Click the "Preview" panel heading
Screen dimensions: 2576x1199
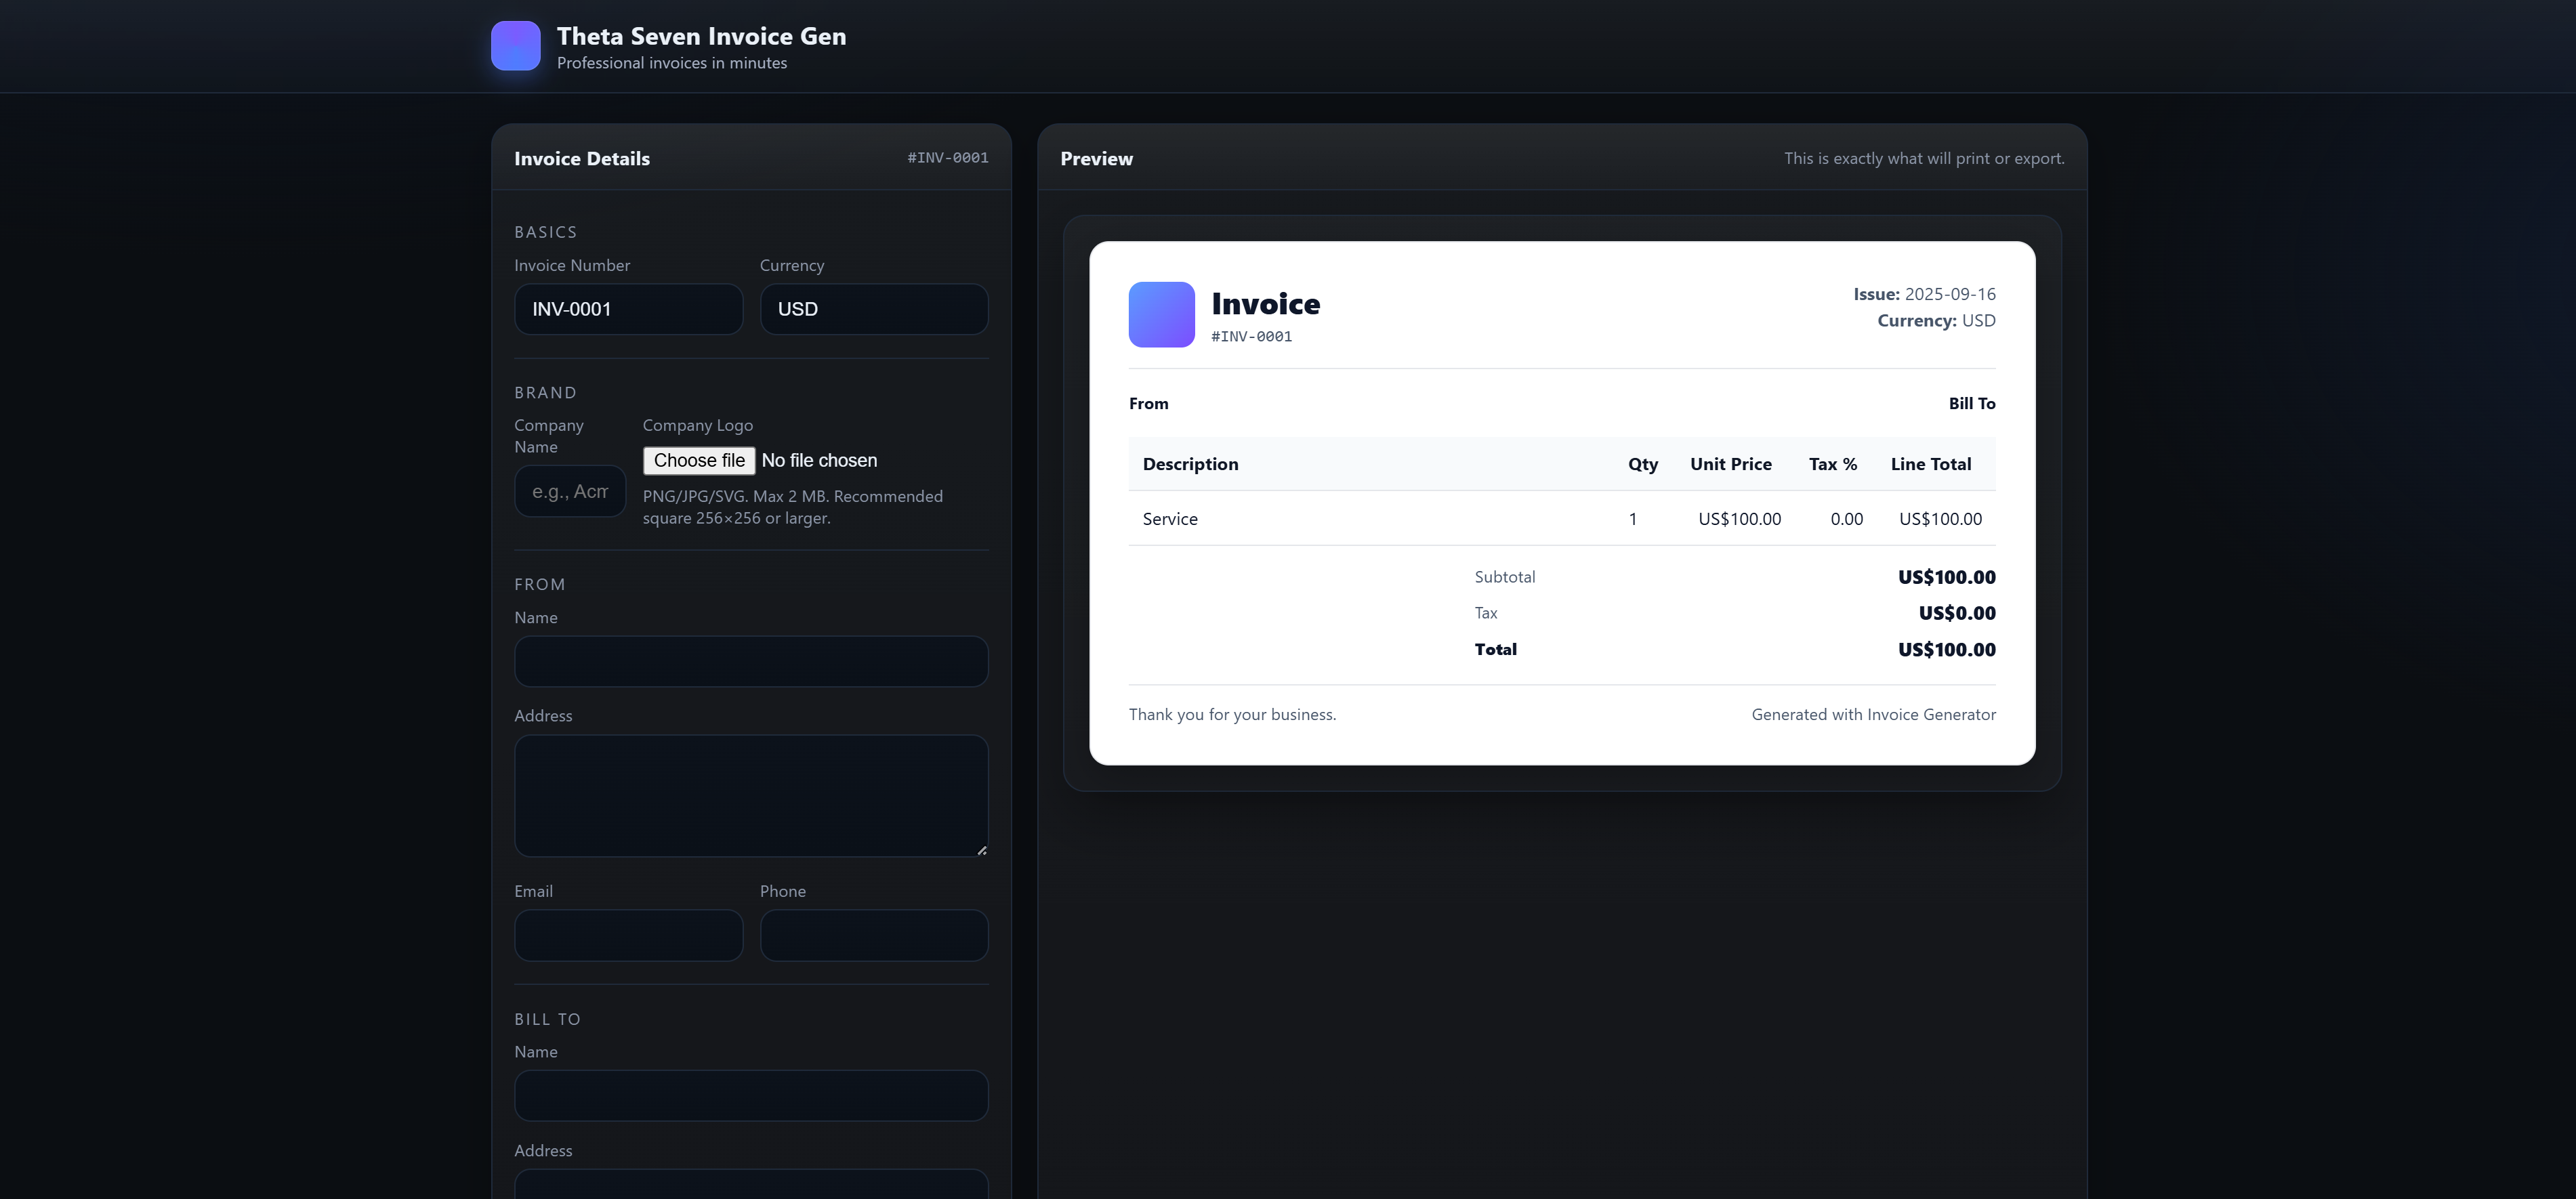pos(1096,158)
